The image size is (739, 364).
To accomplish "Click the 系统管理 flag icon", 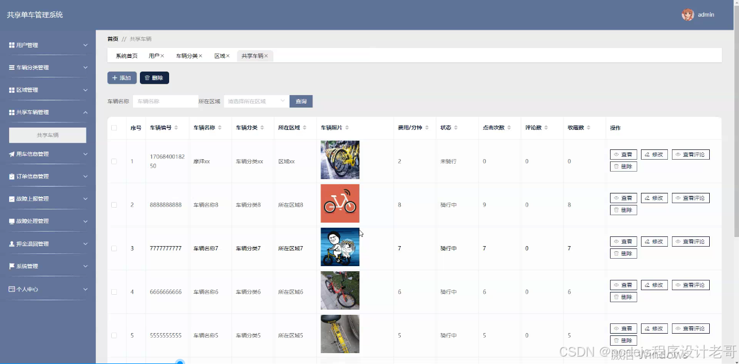I will (11, 266).
